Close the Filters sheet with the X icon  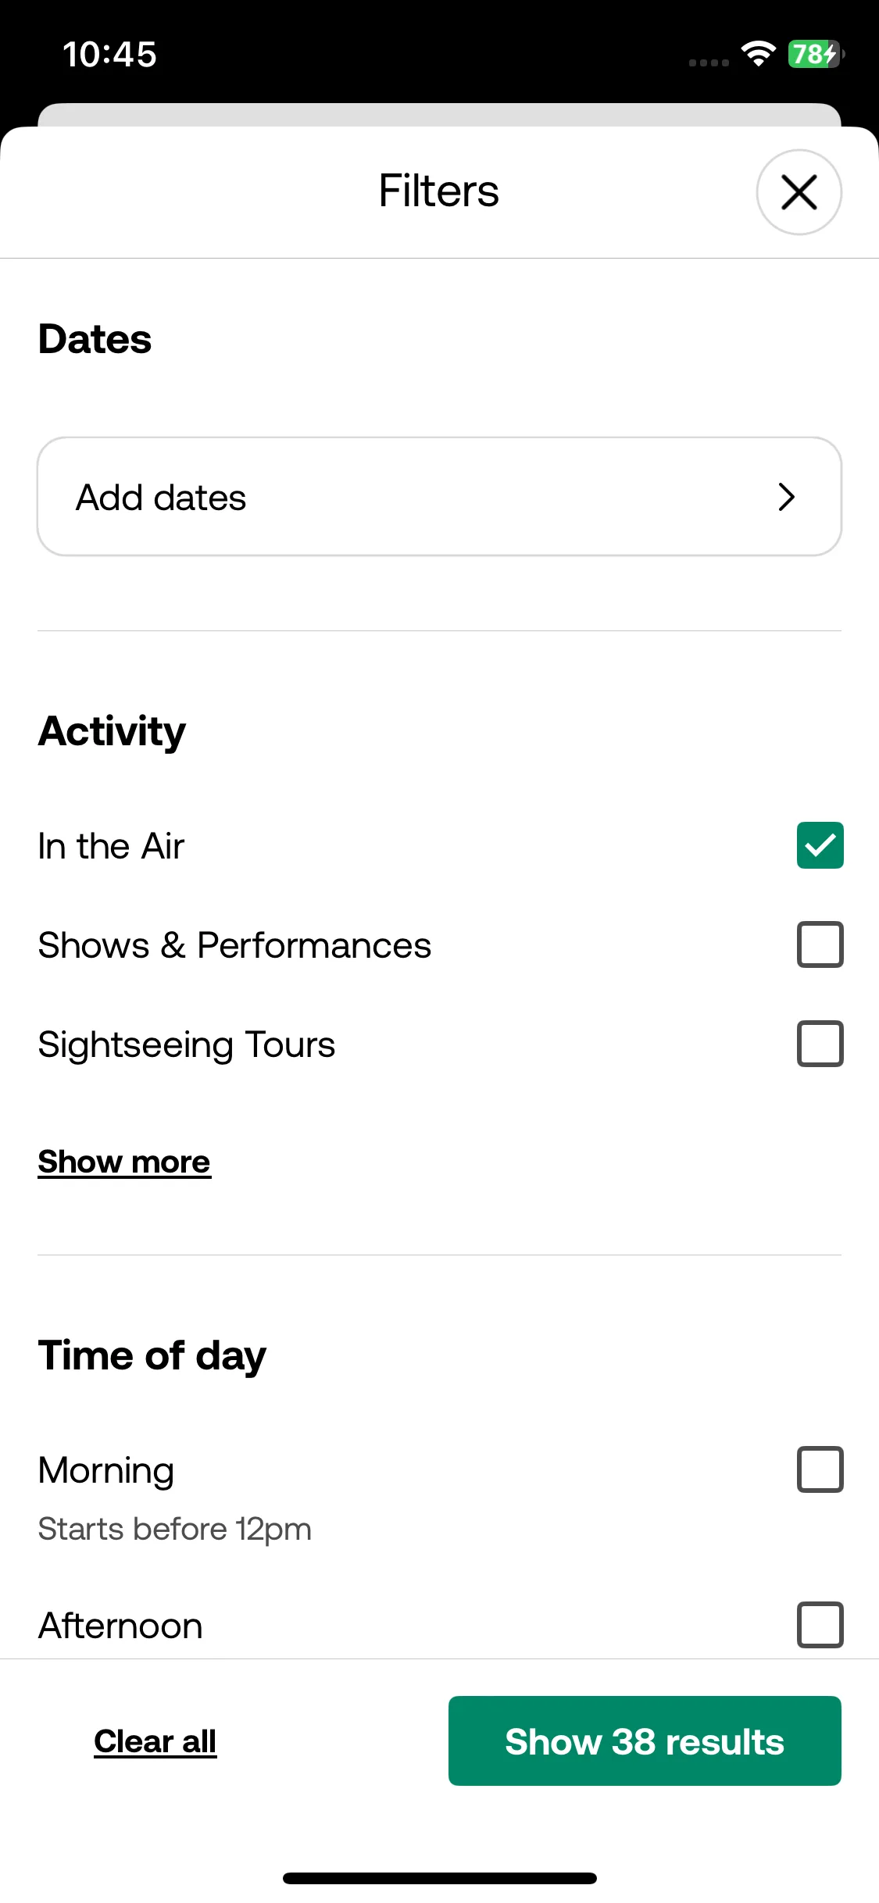click(x=799, y=192)
